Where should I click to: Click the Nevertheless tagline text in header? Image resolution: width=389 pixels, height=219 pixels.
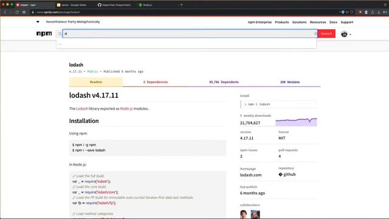(x=73, y=22)
